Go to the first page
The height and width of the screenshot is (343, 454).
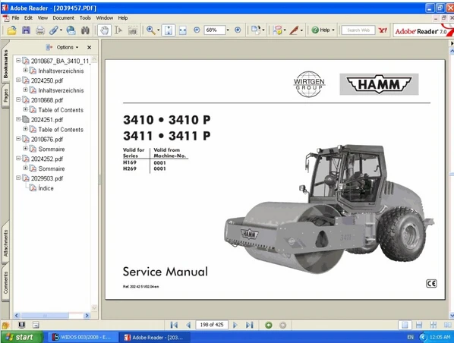point(174,325)
